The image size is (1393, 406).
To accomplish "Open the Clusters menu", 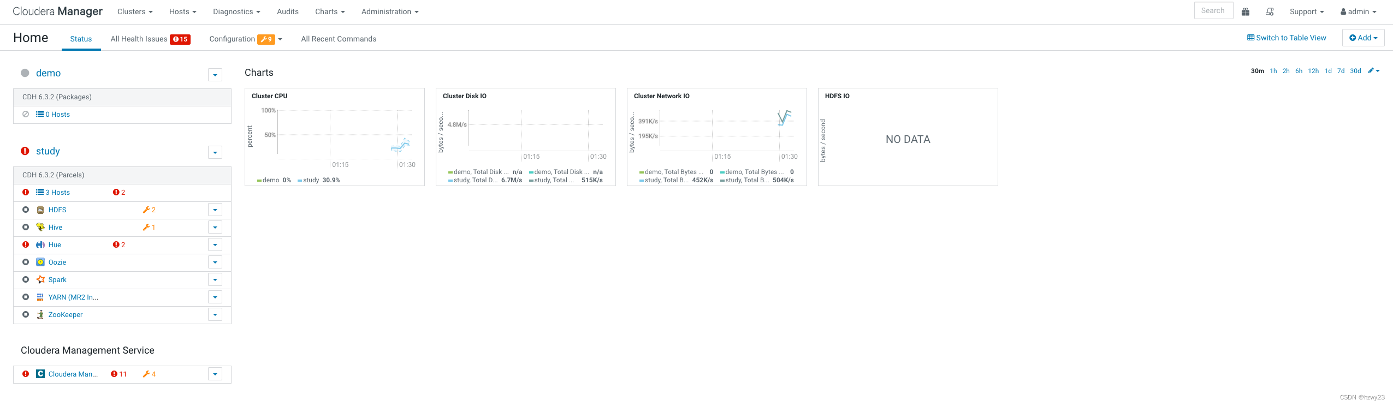I will tap(135, 11).
